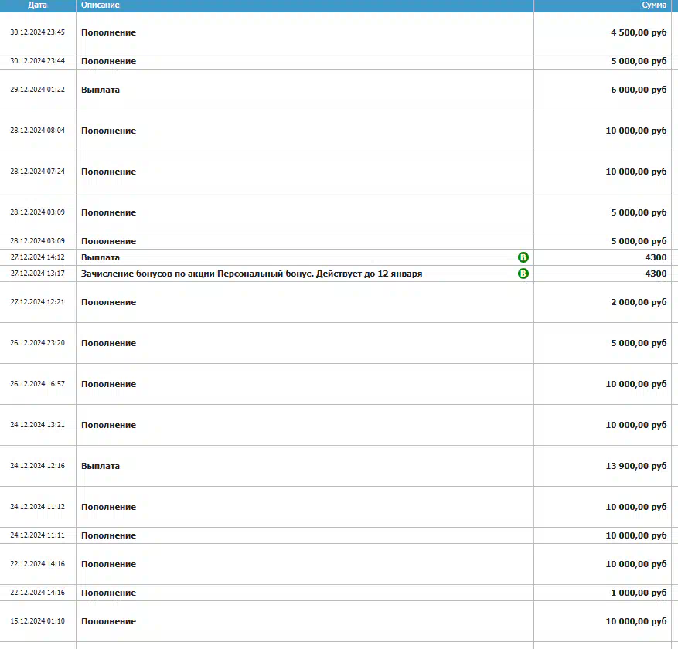Select date 24.12.2024 13:21

(x=38, y=425)
